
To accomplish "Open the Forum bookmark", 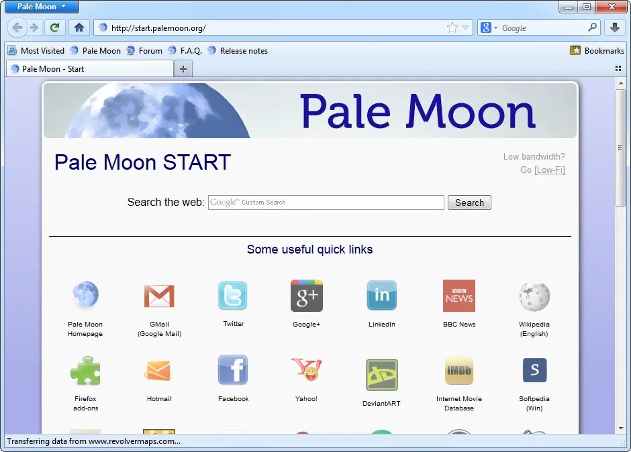I will [144, 51].
